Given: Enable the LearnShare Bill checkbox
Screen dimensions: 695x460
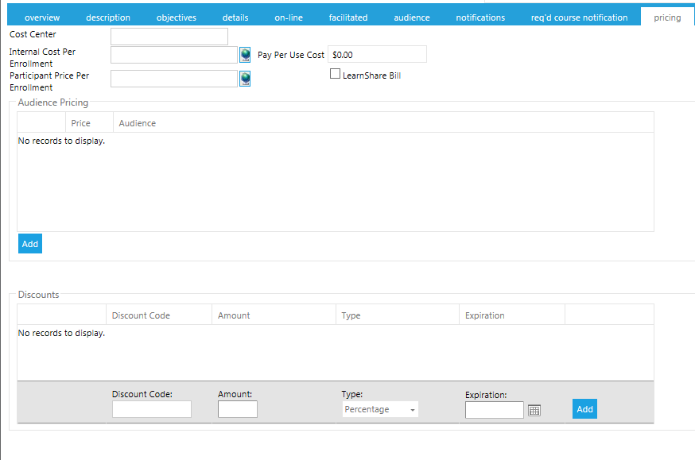Looking at the screenshot, I should pos(335,74).
